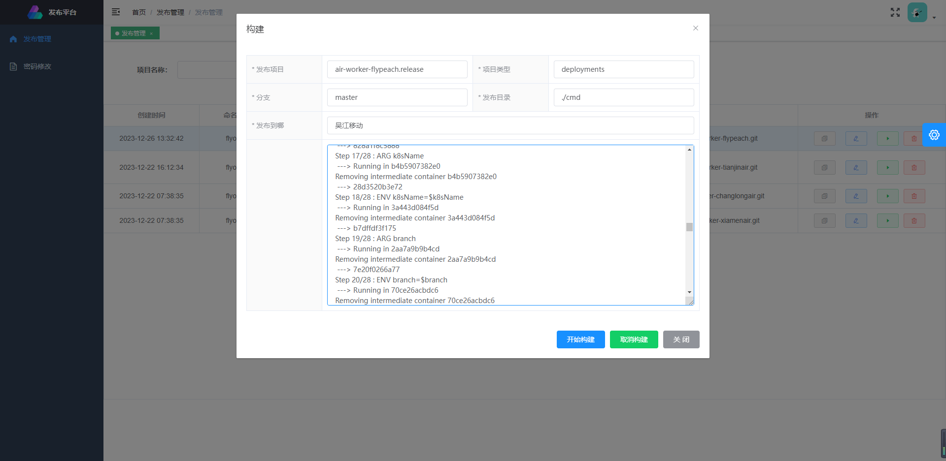Close the 构建 dialog with X
Image resolution: width=946 pixels, height=461 pixels.
(695, 28)
